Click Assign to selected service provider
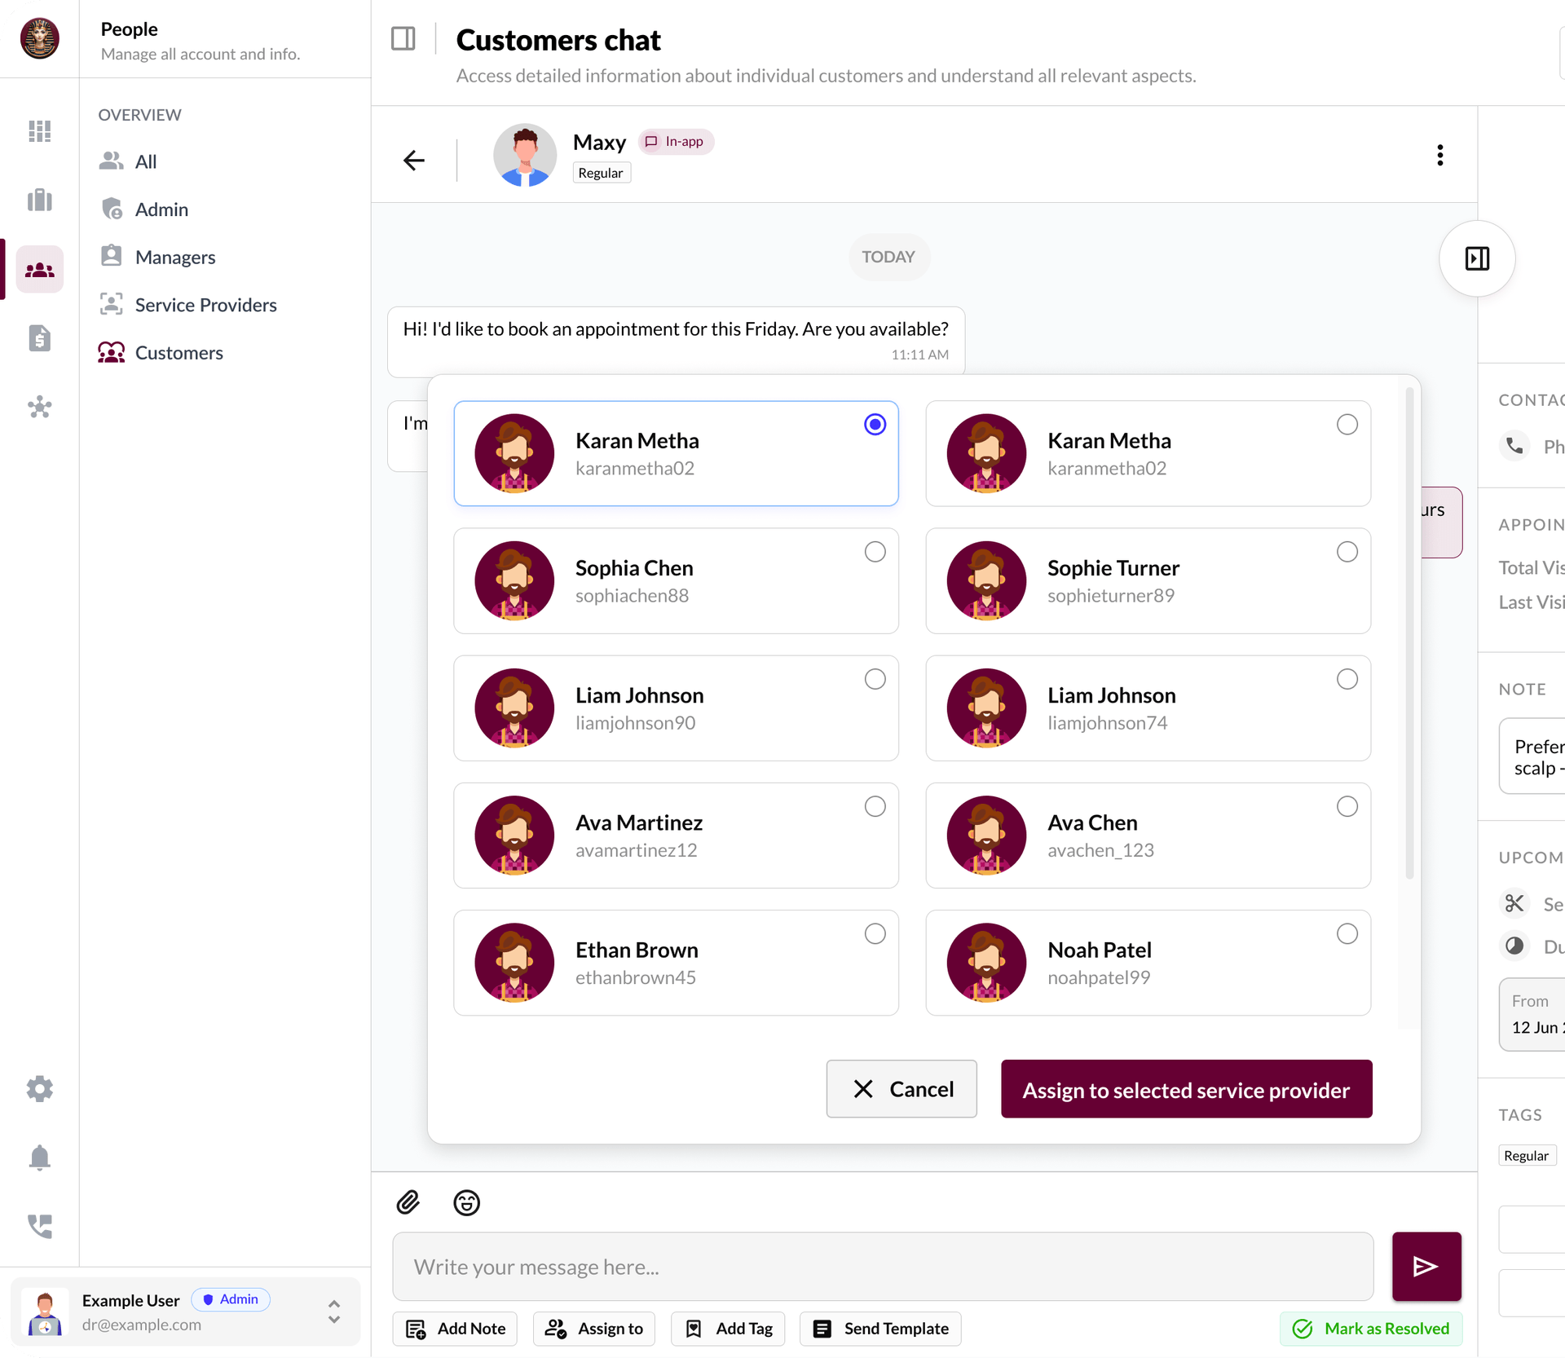This screenshot has width=1565, height=1358. [x=1186, y=1089]
